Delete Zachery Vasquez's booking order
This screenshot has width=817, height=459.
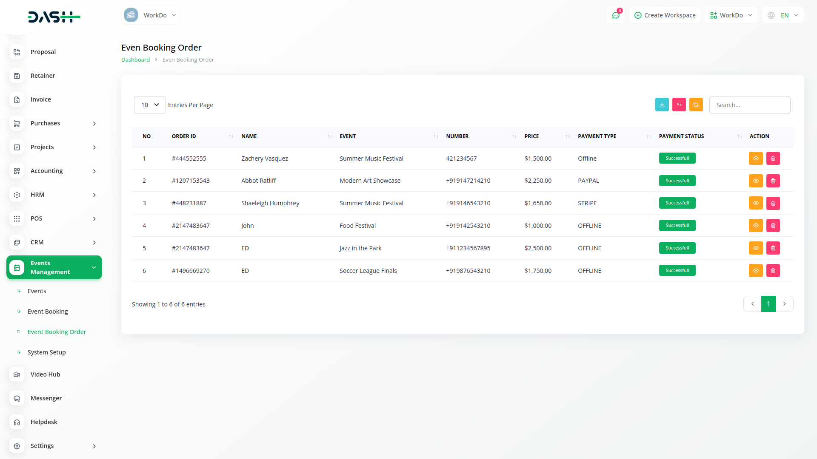click(773, 159)
